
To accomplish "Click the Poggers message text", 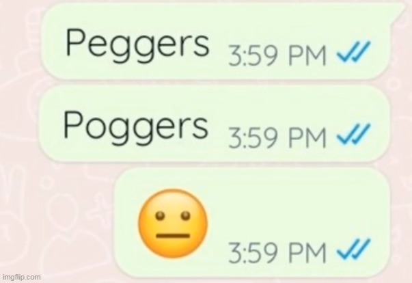I will click(135, 127).
